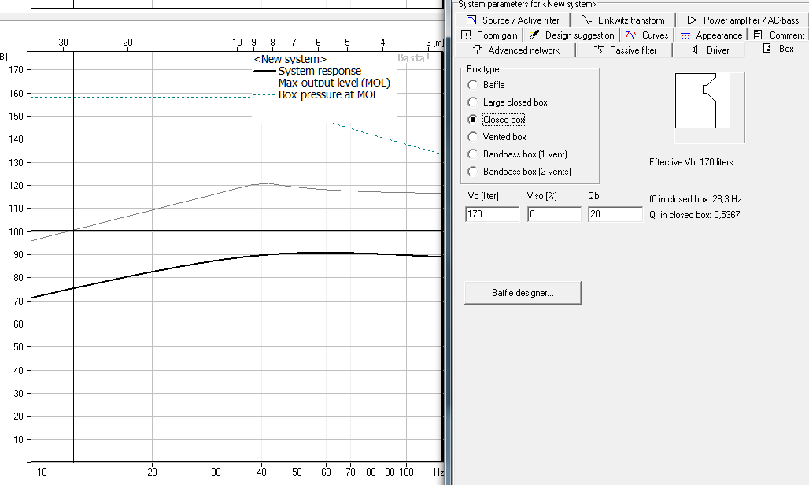Click the Qb input field

615,214
